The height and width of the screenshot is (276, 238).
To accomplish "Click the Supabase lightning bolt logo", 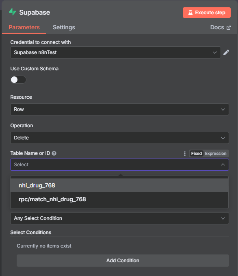I will 12,12.
